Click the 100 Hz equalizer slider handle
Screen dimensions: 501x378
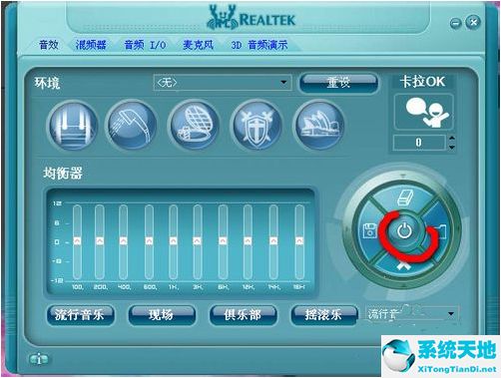[77, 240]
